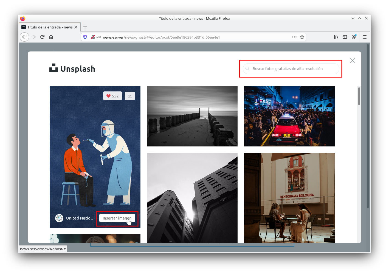Toggle the Firefox sidebar view
The image size is (389, 274).
point(345,37)
